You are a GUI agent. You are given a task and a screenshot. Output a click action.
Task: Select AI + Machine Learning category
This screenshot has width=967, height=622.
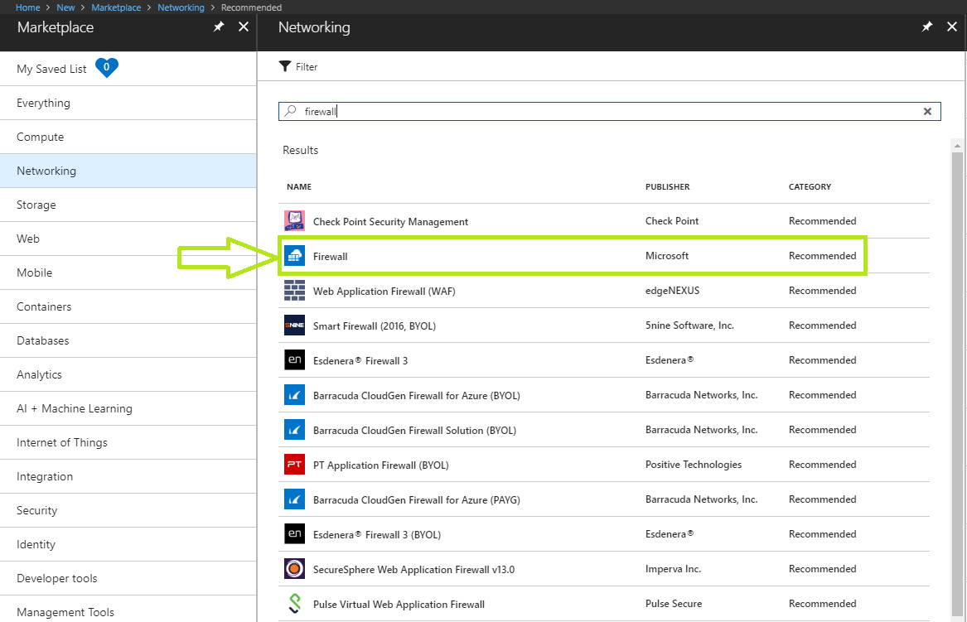click(x=128, y=408)
